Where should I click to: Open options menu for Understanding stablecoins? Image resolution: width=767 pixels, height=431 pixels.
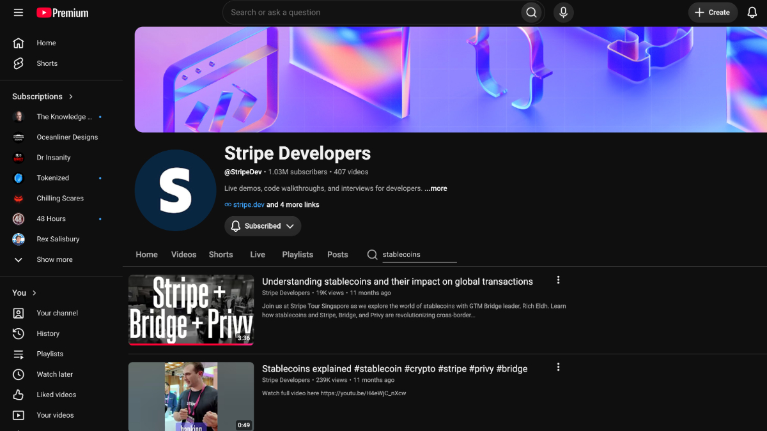(x=558, y=280)
